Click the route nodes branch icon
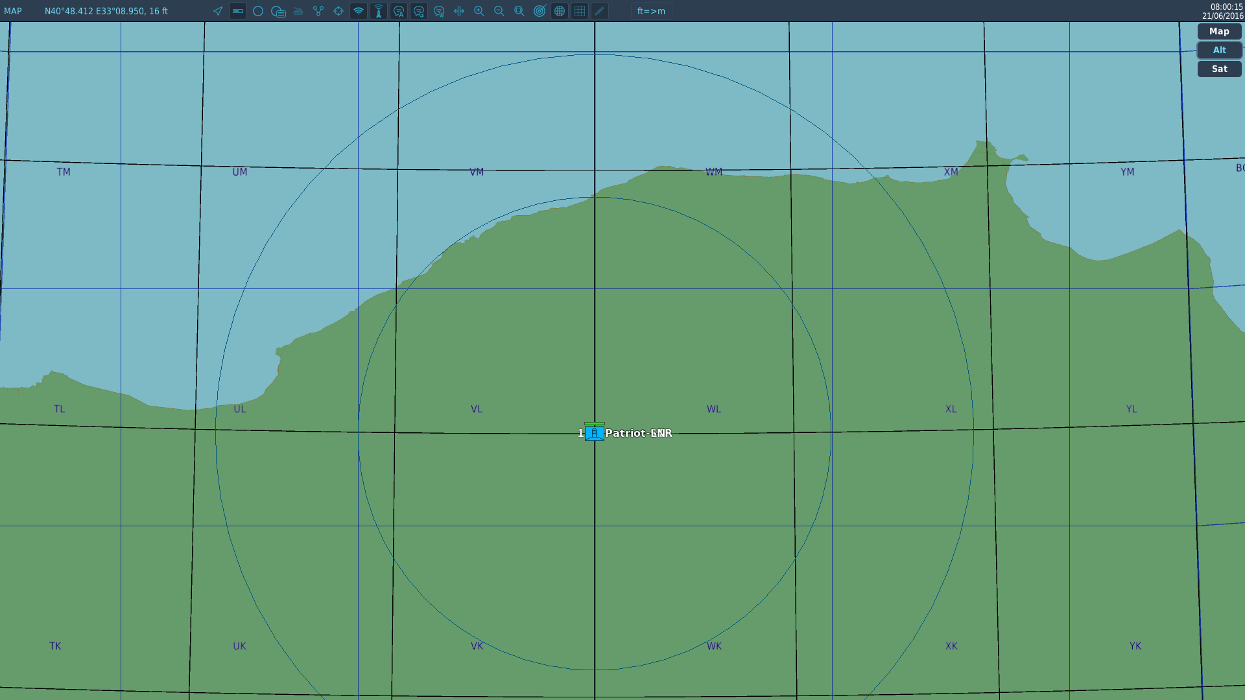 coord(318,11)
